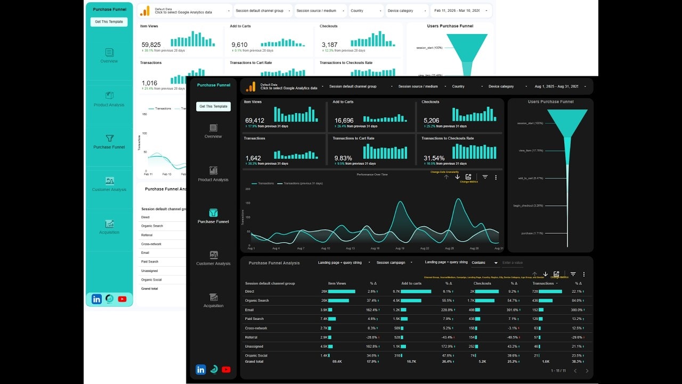Viewport: 682px width, 384px height.
Task: Click LinkedIn icon in dark dashboard sidebar
Action: tap(201, 370)
